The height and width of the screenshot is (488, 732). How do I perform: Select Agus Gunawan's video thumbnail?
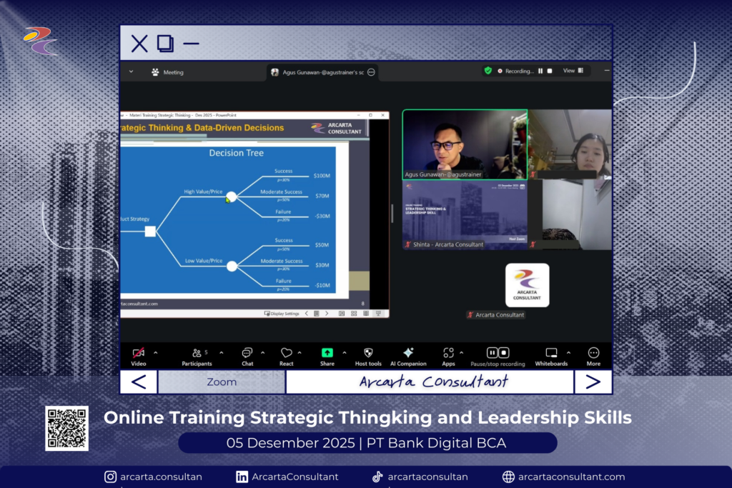[465, 144]
